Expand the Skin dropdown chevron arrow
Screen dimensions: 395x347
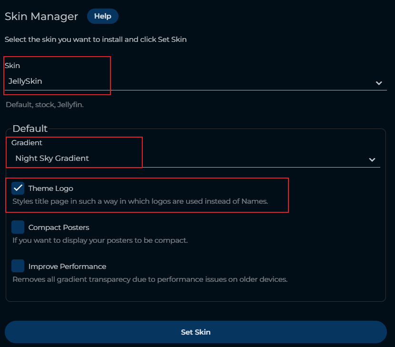point(379,83)
